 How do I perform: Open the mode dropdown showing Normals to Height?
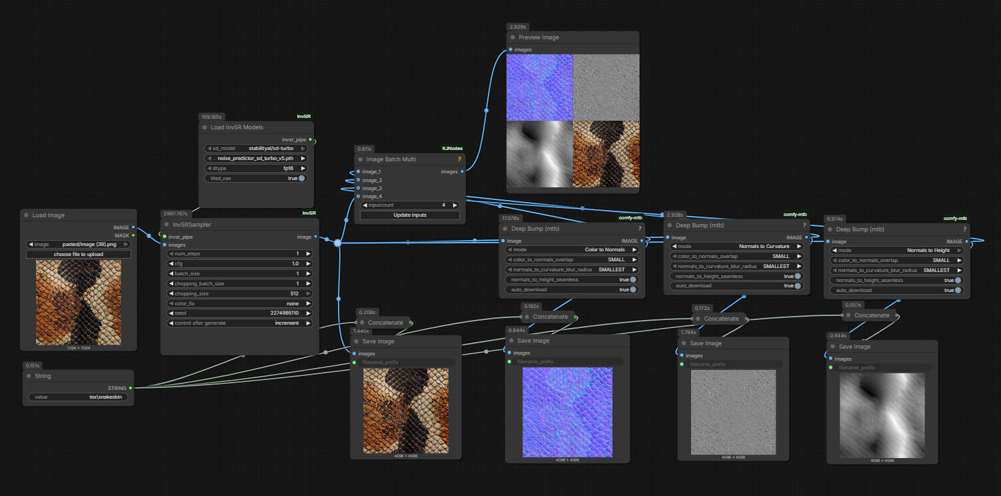896,251
